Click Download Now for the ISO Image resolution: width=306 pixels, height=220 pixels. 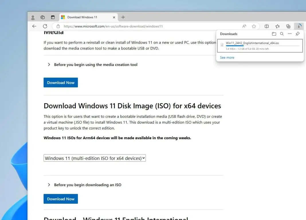pos(60,199)
